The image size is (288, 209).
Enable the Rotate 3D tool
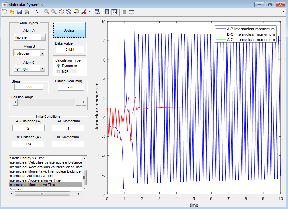click(x=69, y=12)
